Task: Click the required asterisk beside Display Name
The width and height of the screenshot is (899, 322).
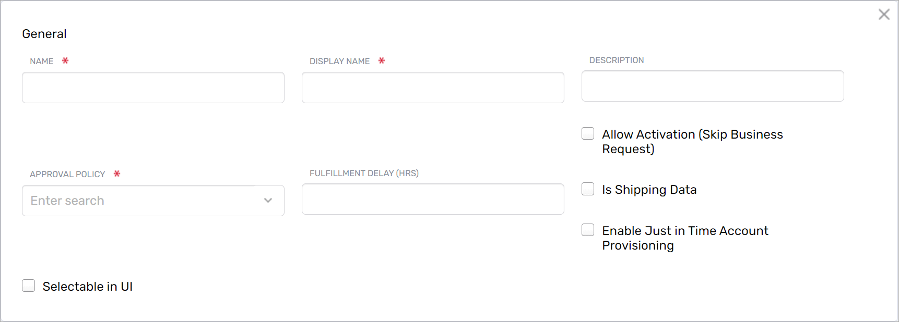Action: pos(381,60)
